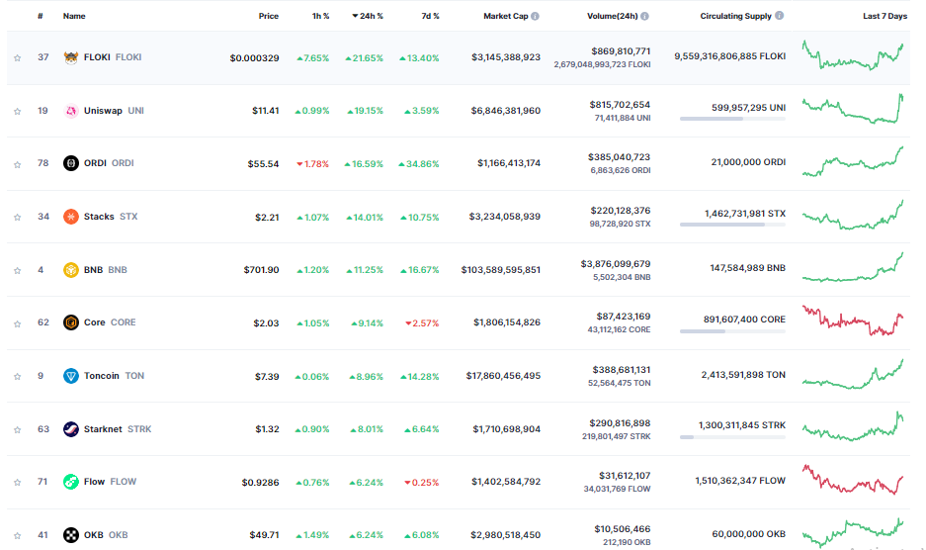Screen dimensions: 926x550
Task: Sort table by Name column header
Action: [74, 16]
